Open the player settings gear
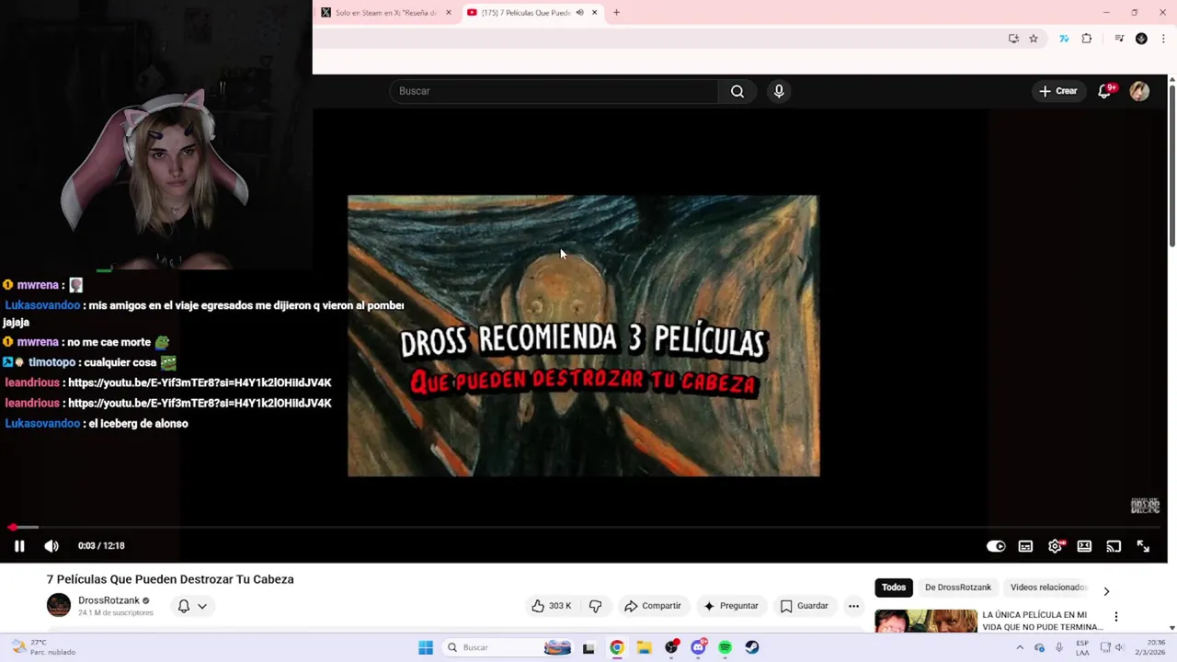The width and height of the screenshot is (1177, 662). point(1055,546)
